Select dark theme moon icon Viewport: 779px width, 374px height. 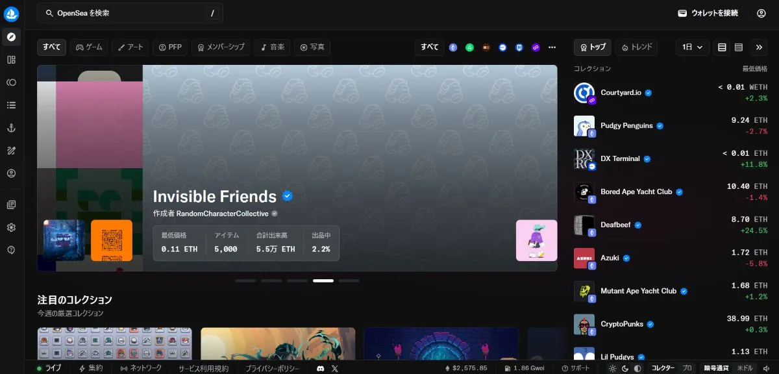pyautogui.click(x=624, y=368)
